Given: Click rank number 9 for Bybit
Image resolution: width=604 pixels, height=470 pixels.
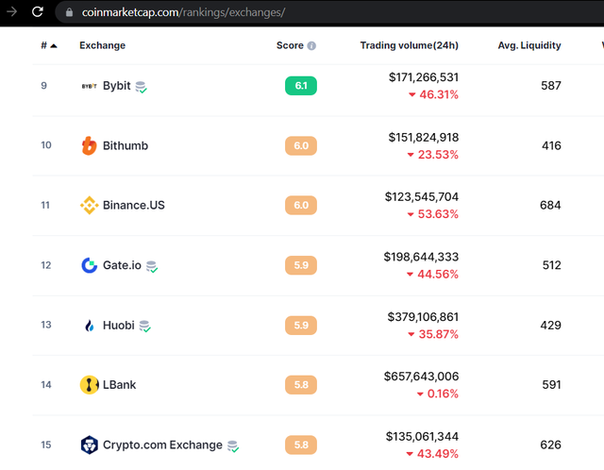Looking at the screenshot, I should click(x=44, y=86).
